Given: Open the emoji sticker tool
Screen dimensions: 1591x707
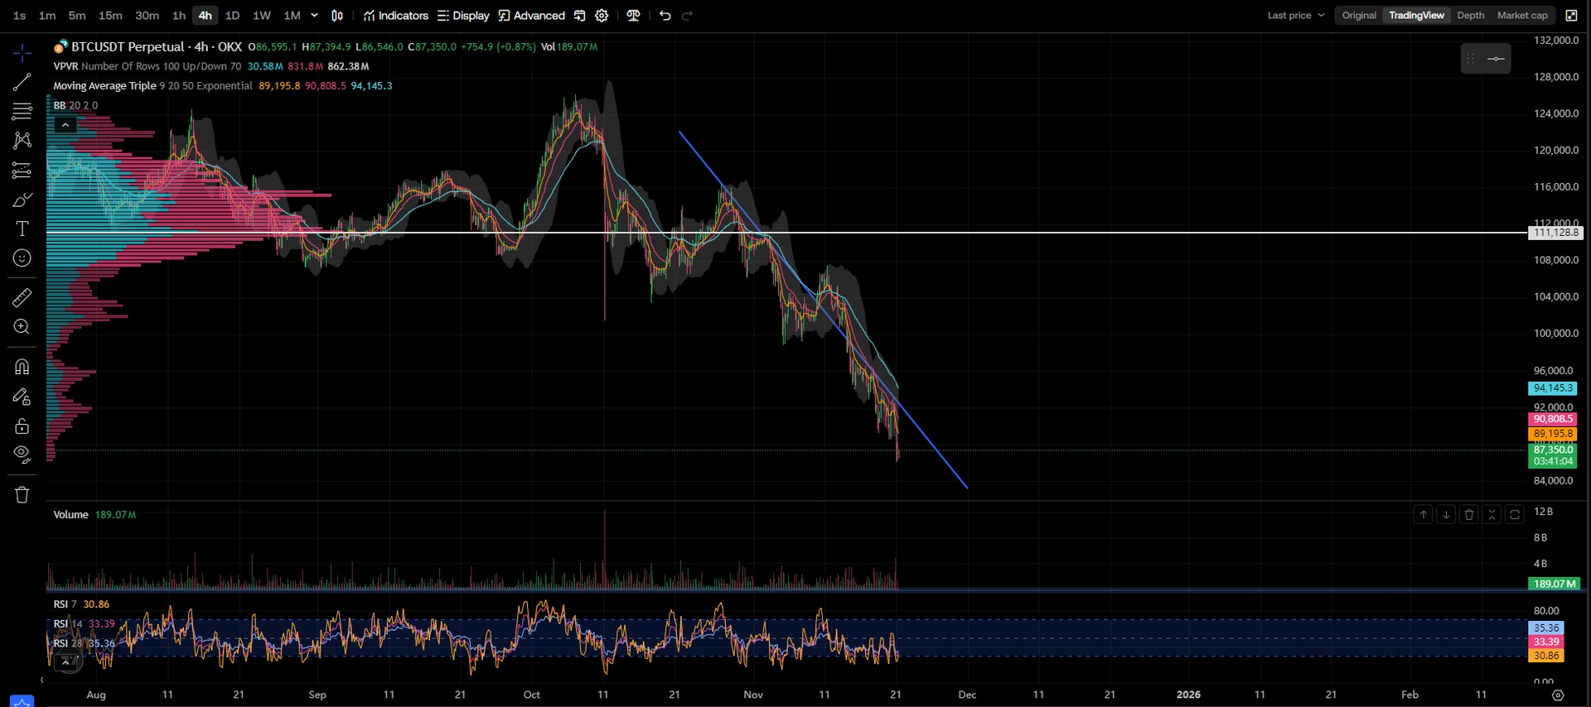Looking at the screenshot, I should coord(22,259).
